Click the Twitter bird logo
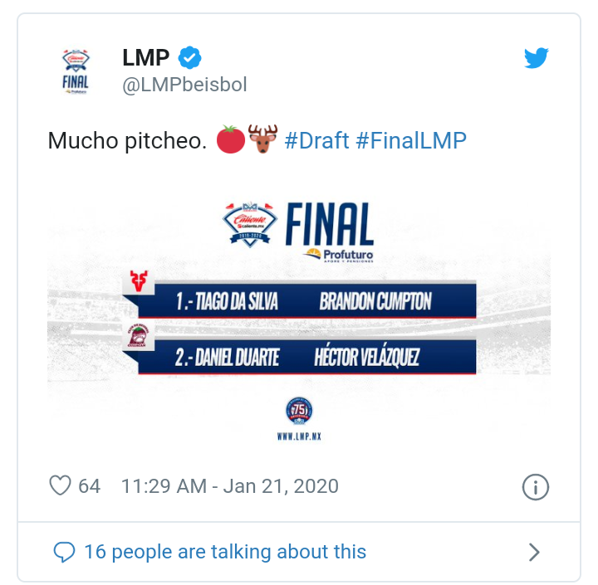The height and width of the screenshot is (585, 598). pos(537,58)
